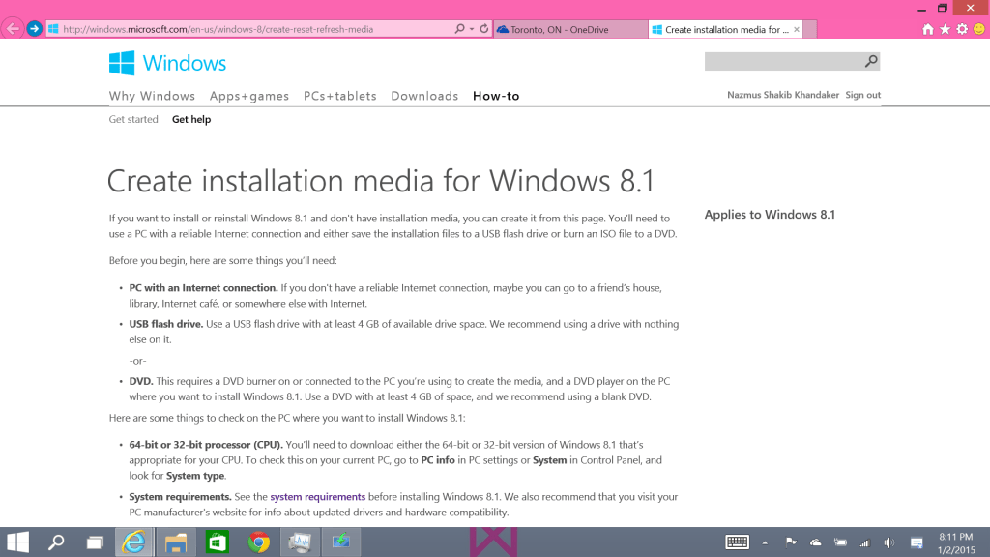The image size is (990, 557).
Task: Click Sign out link
Action: 863,95
